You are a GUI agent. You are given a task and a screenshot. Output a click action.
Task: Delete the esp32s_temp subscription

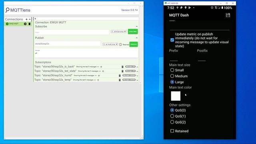(x=120, y=80)
